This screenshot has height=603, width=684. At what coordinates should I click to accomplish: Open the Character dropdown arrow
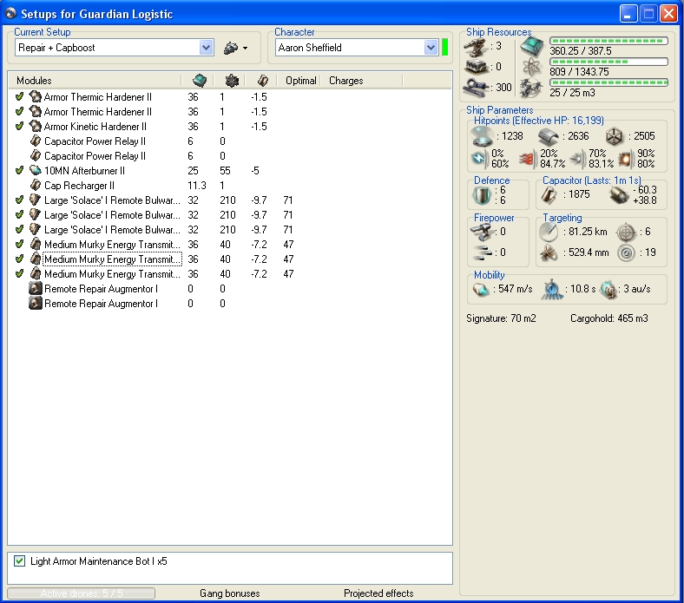click(x=431, y=48)
